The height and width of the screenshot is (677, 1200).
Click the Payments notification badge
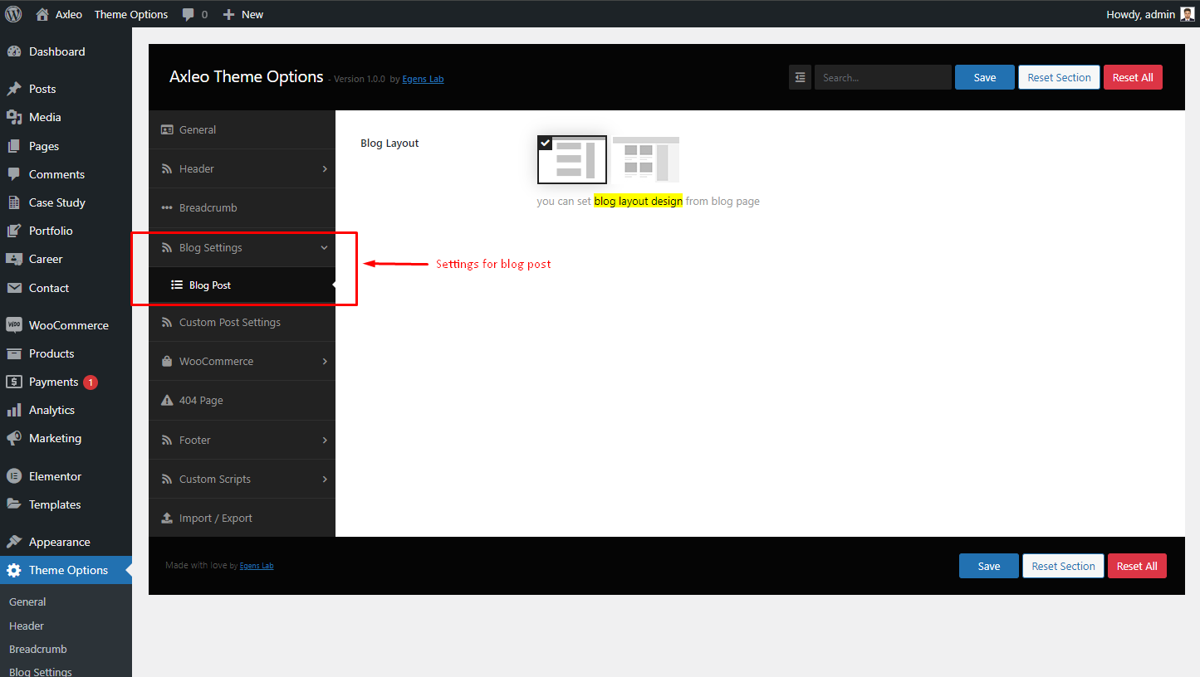tap(91, 382)
